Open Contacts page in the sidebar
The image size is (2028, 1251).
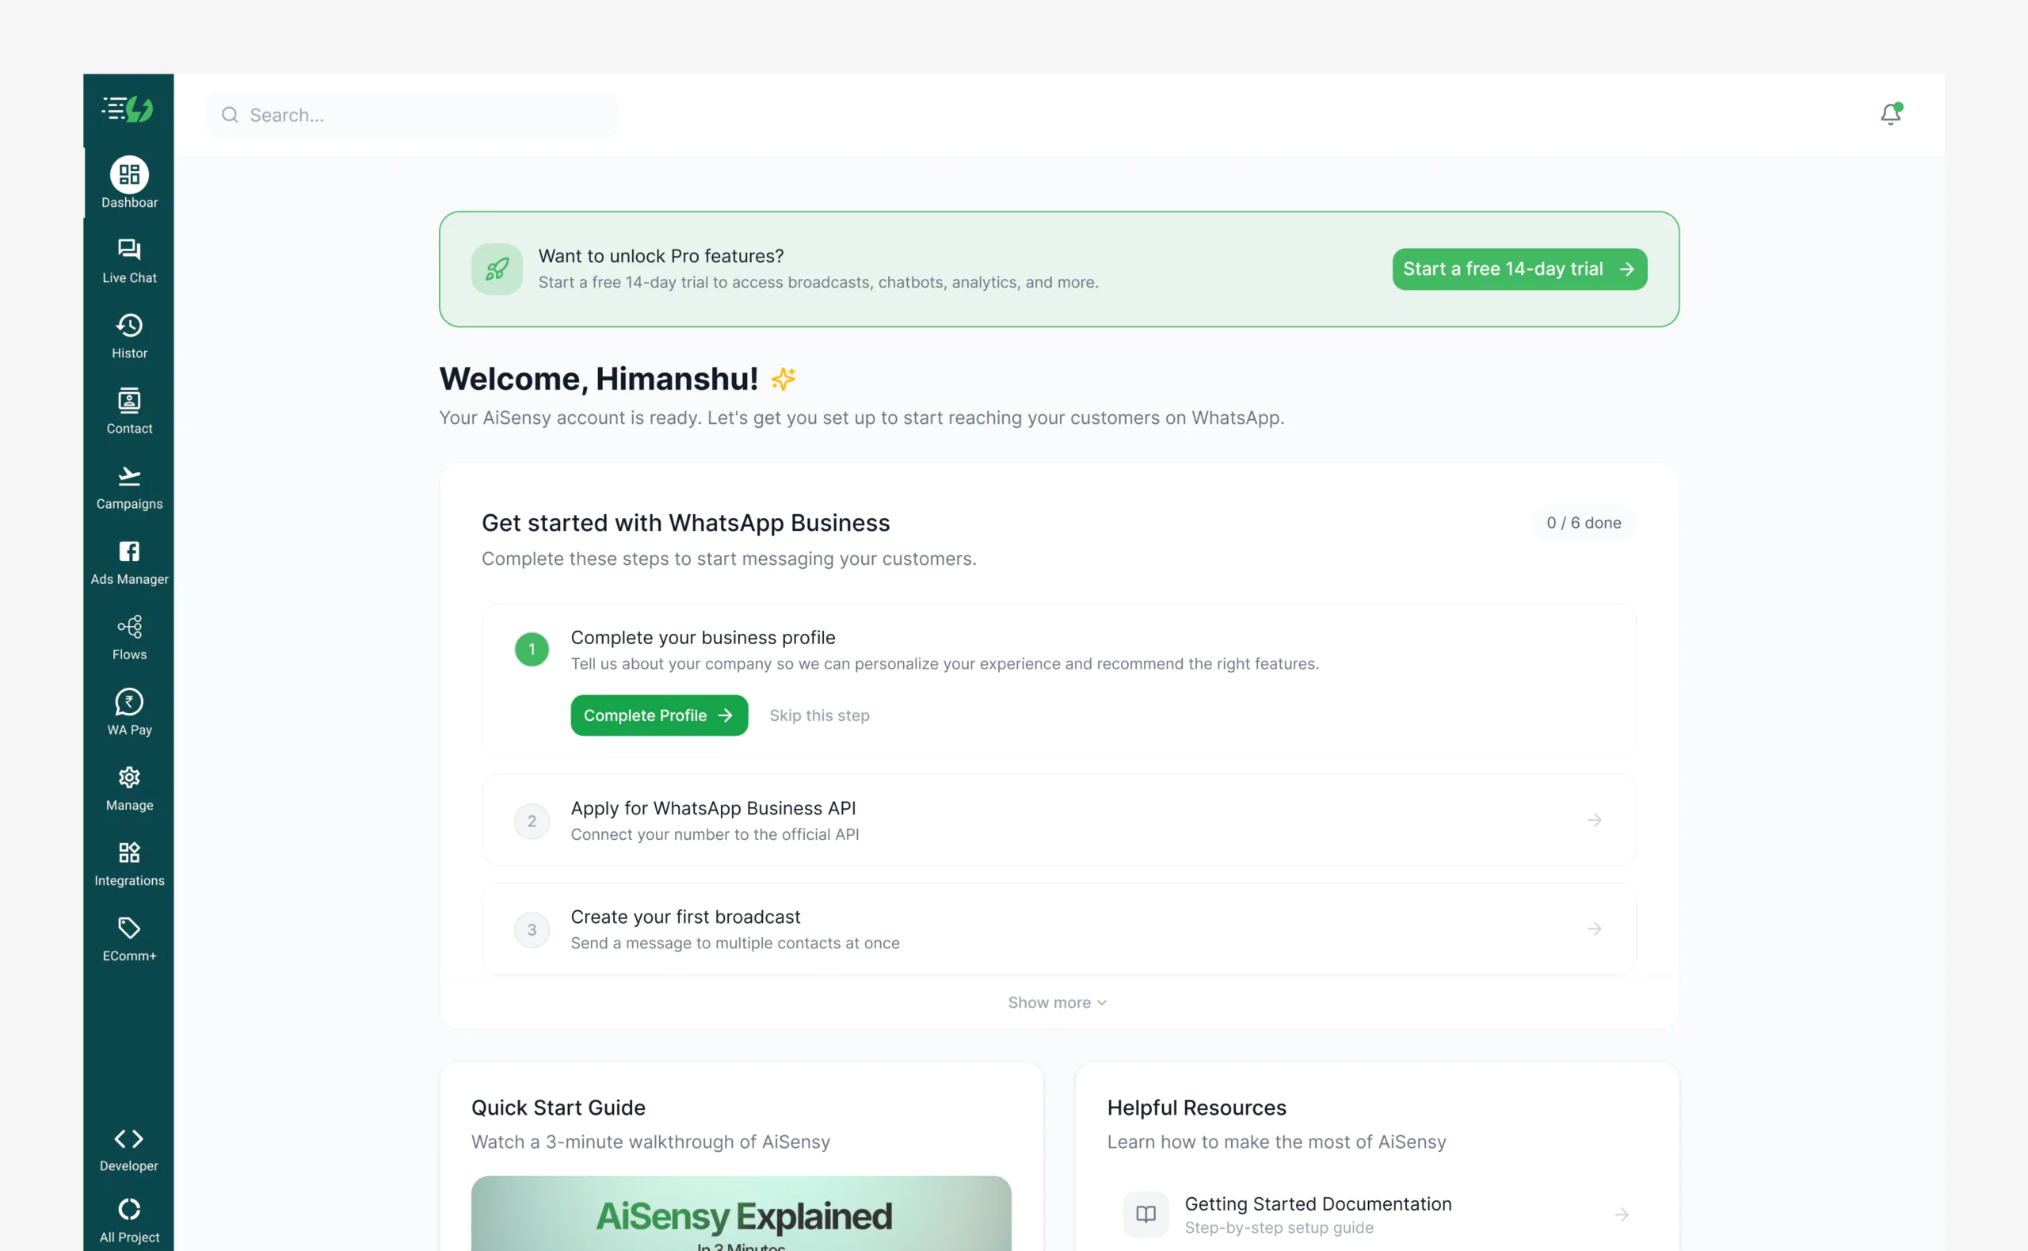129,411
